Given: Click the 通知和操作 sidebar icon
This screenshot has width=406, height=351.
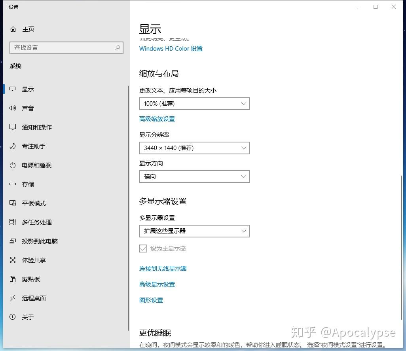Looking at the screenshot, I should click(12, 127).
